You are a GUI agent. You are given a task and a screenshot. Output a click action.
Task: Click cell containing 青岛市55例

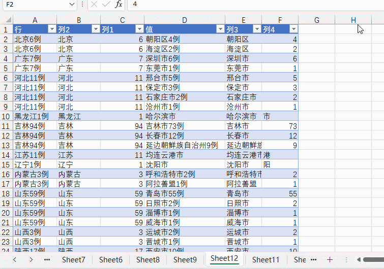[185, 193]
